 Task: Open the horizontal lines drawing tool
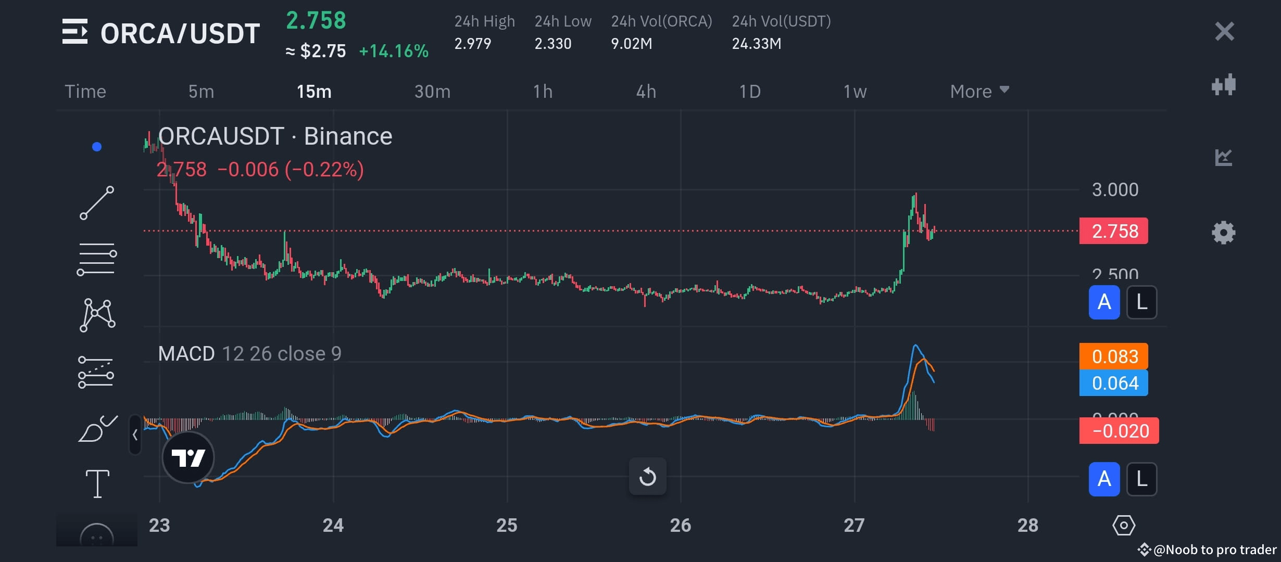(97, 258)
